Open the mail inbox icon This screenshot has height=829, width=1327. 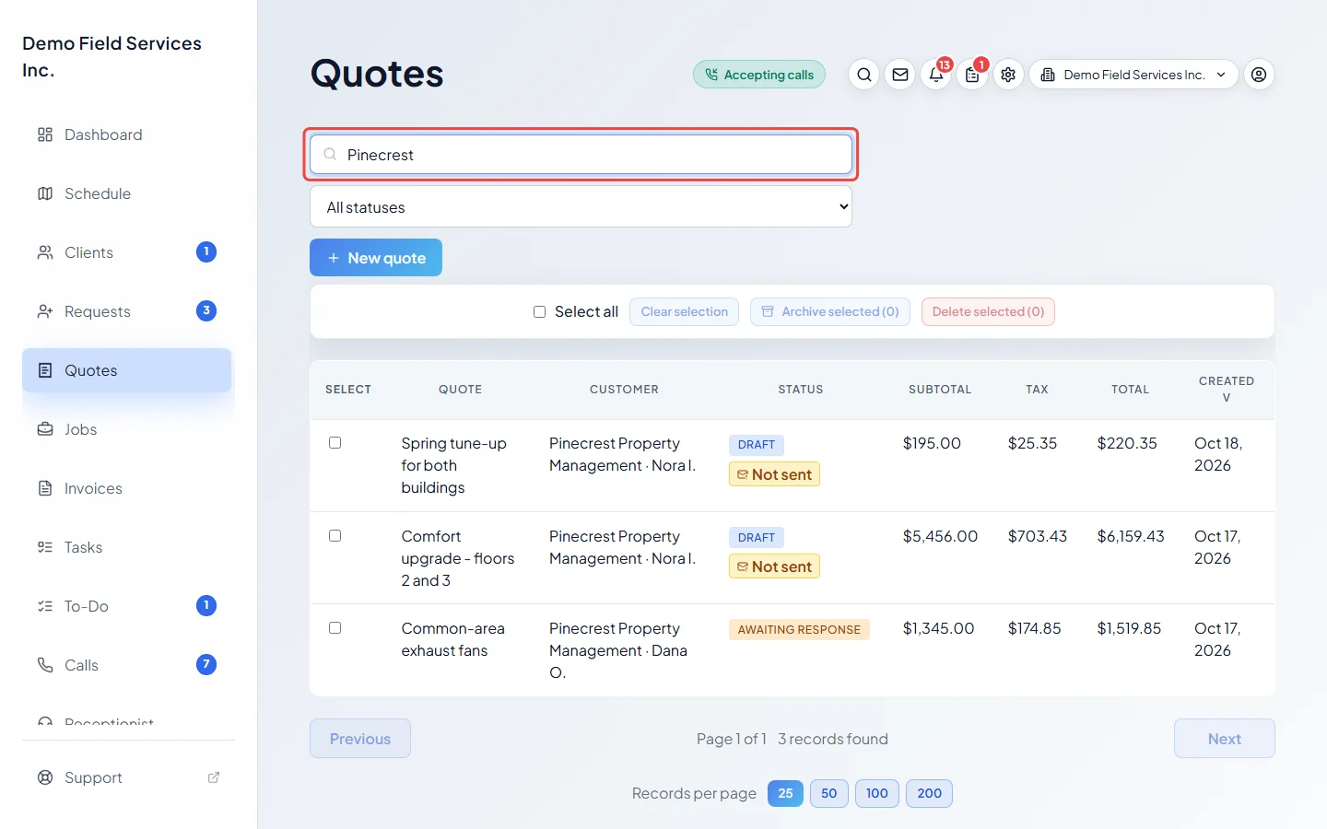click(x=900, y=75)
